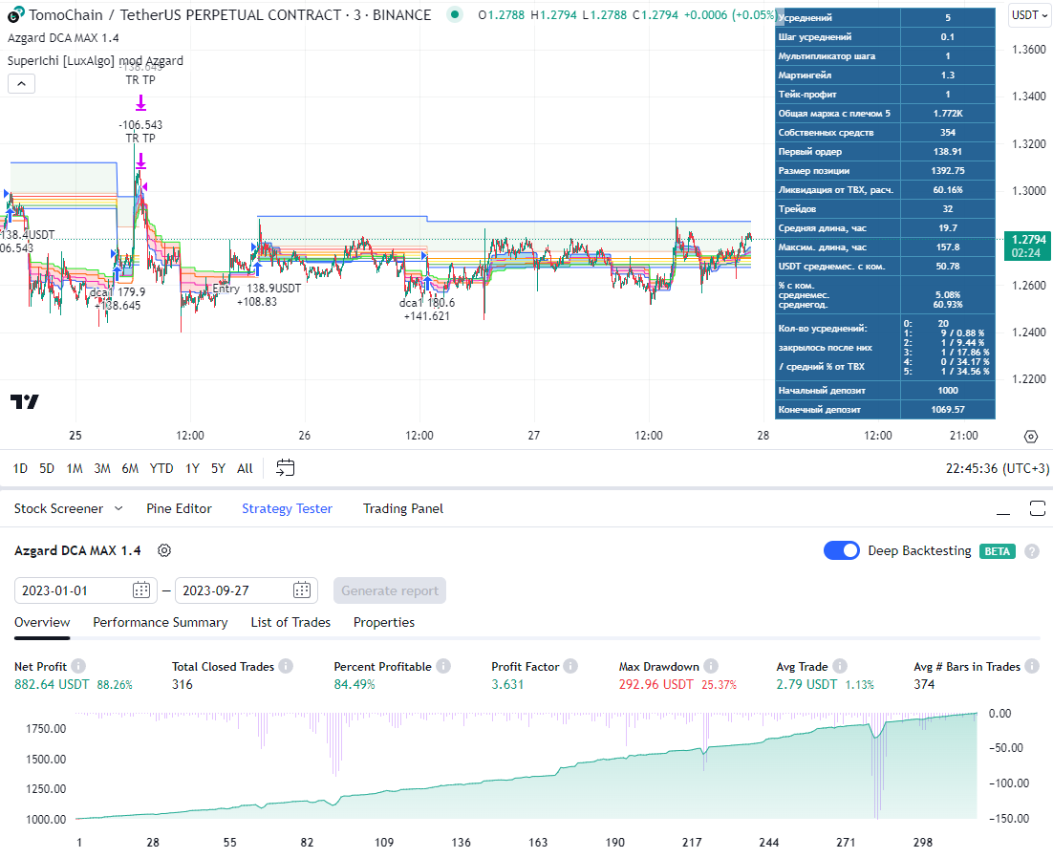The width and height of the screenshot is (1053, 858).
Task: Click the Percent Profitable info icon
Action: click(443, 666)
